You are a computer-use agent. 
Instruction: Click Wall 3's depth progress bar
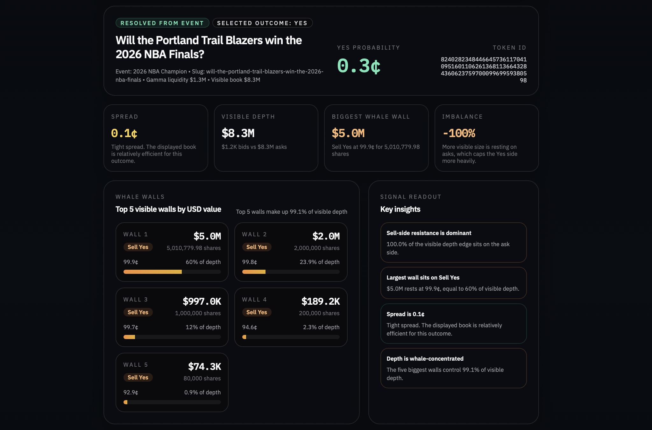[172, 336]
